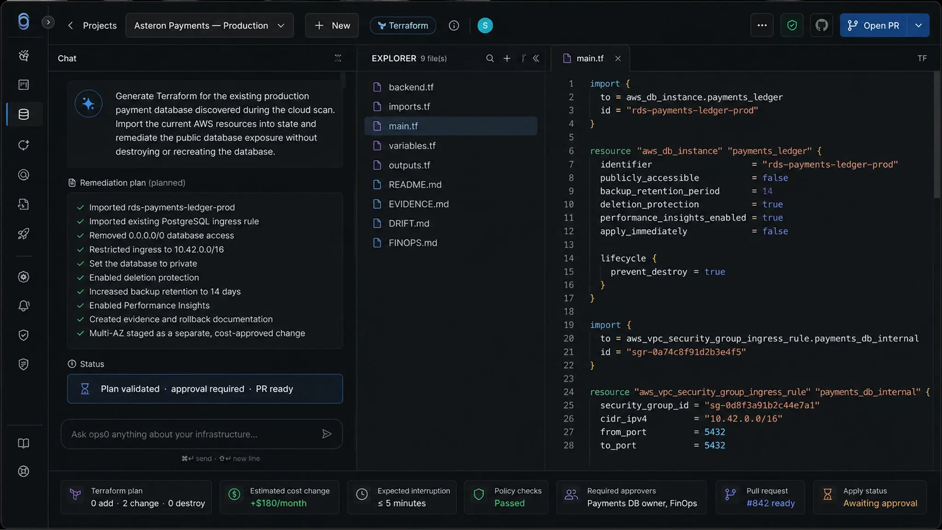Select the main.tf editor tab

[590, 58]
